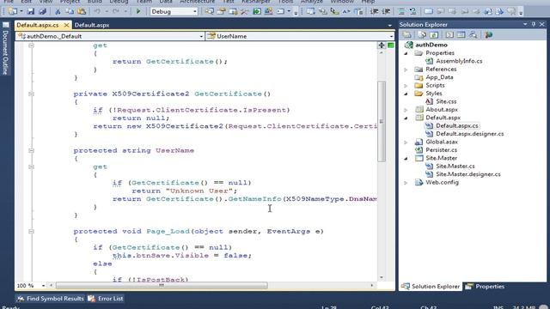
Task: Click View Code icon in Solution Explorer toolbar
Action: [x=449, y=34]
